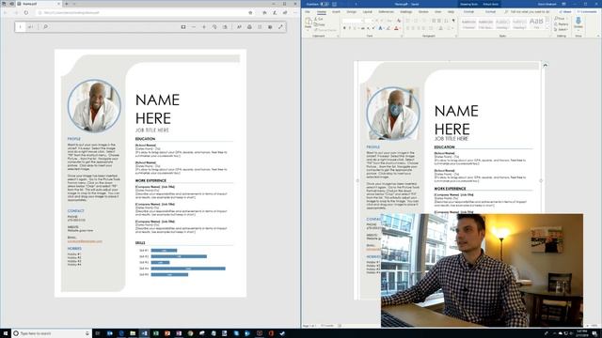The image size is (602, 338).
Task: Click Paste button in Word ribbon
Action: pyautogui.click(x=309, y=23)
